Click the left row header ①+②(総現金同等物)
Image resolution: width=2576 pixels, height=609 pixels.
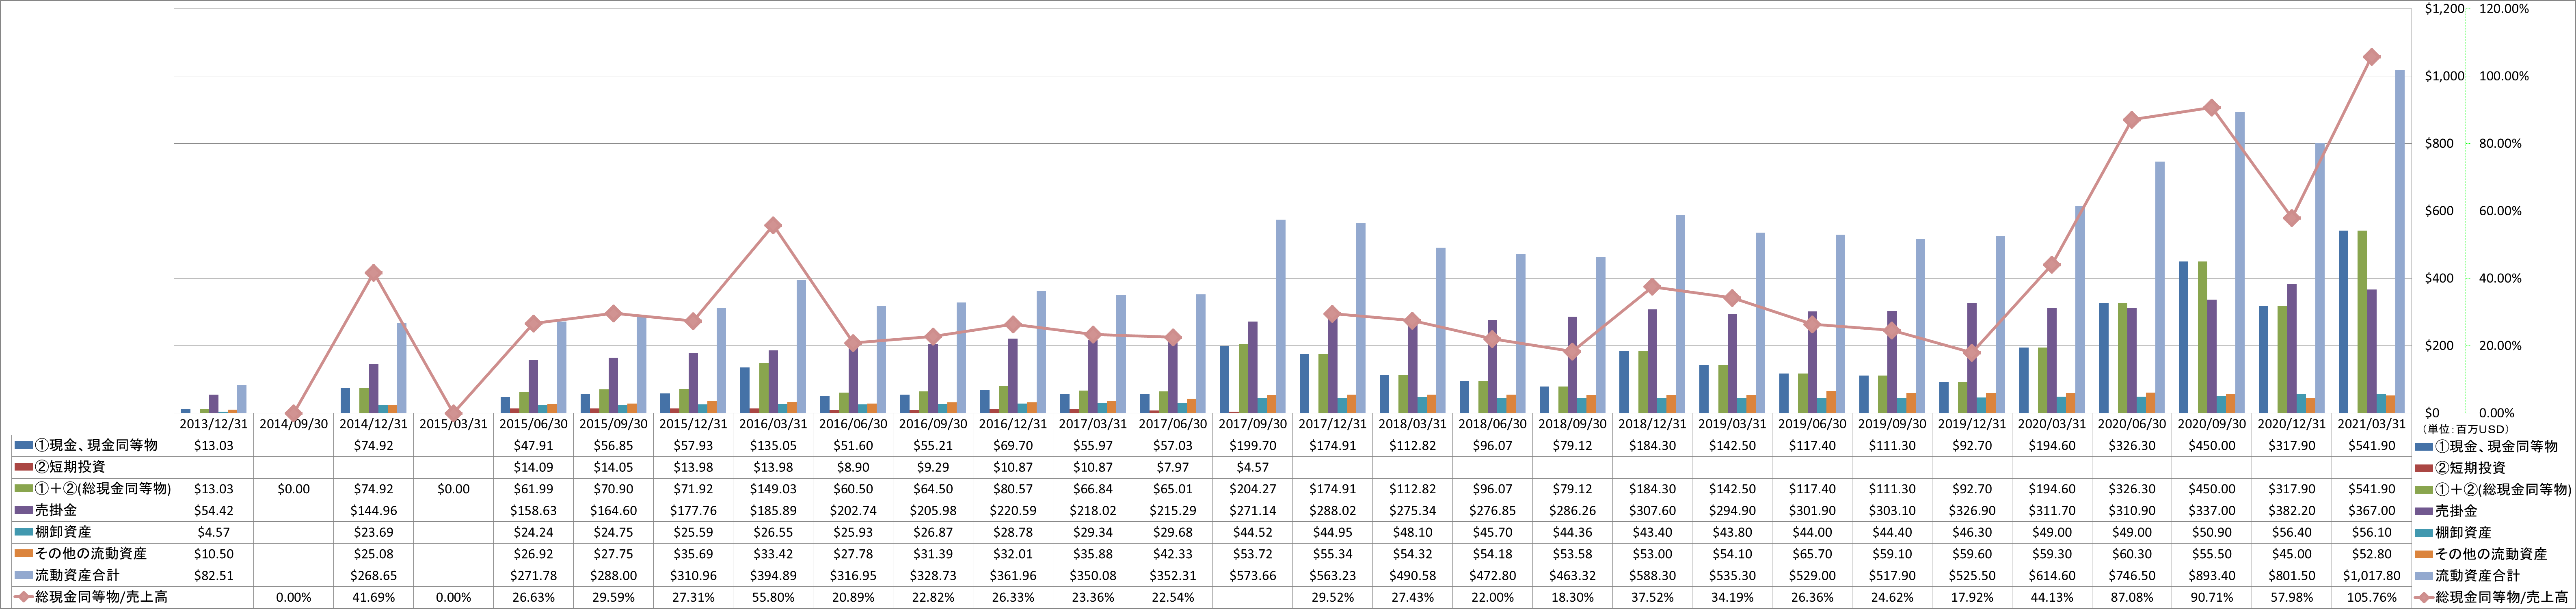(103, 489)
